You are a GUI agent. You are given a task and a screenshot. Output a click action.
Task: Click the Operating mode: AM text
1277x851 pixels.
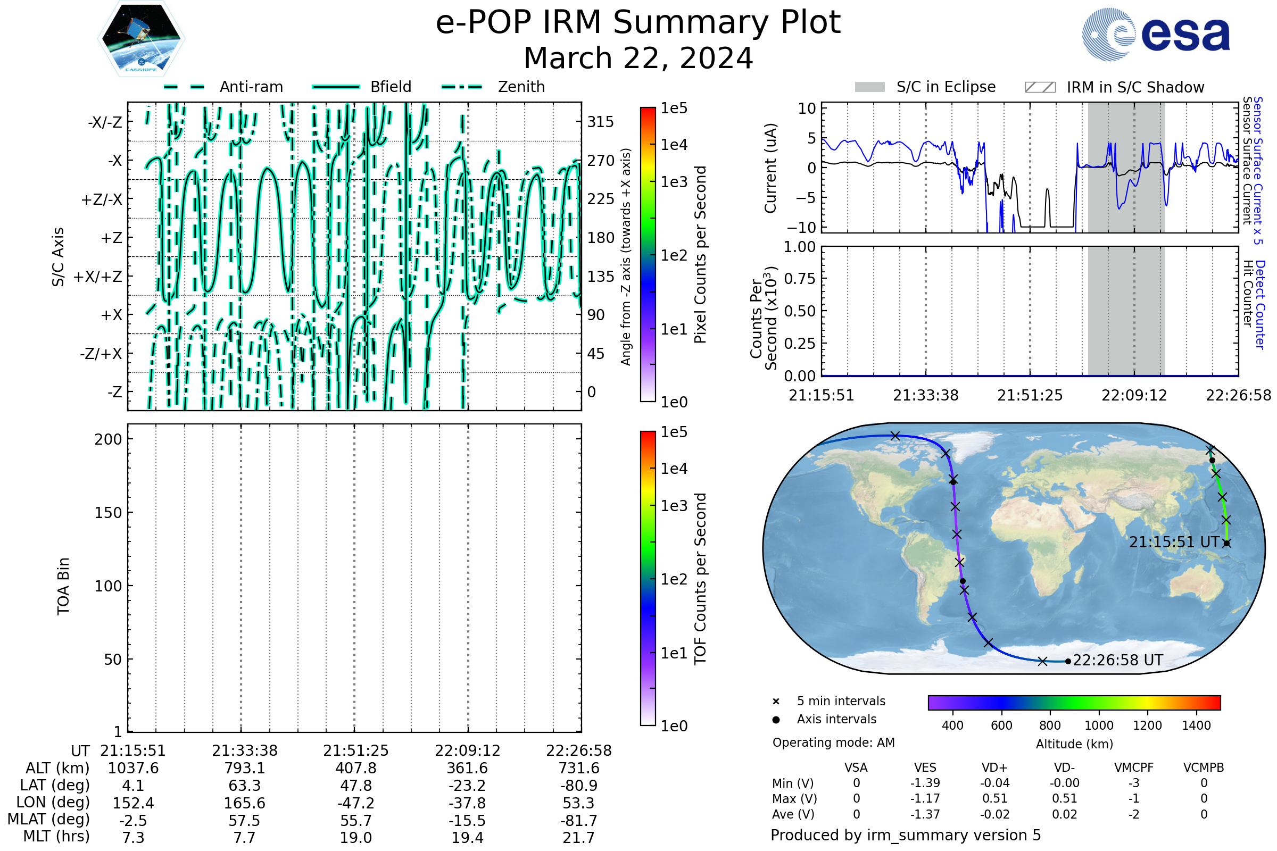833,742
